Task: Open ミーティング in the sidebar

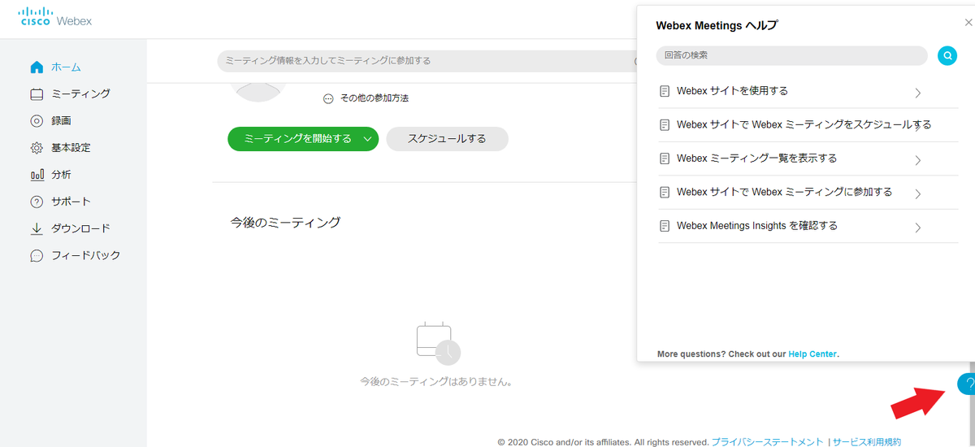Action: [x=80, y=93]
